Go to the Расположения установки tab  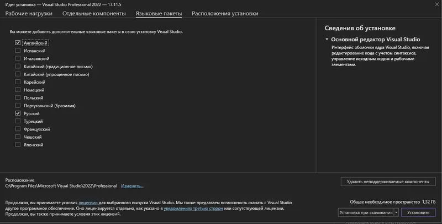[224, 13]
